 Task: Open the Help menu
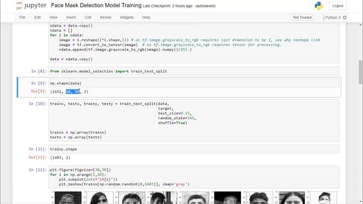146,18
